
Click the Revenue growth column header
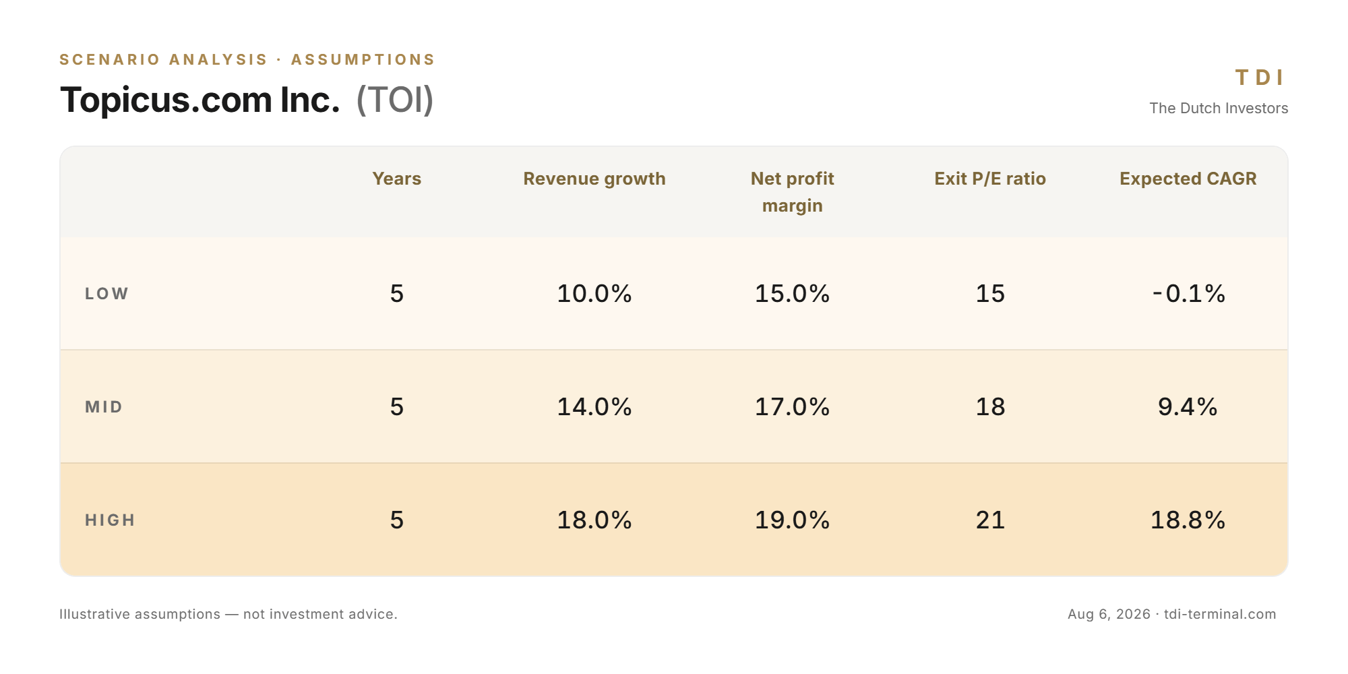(594, 179)
